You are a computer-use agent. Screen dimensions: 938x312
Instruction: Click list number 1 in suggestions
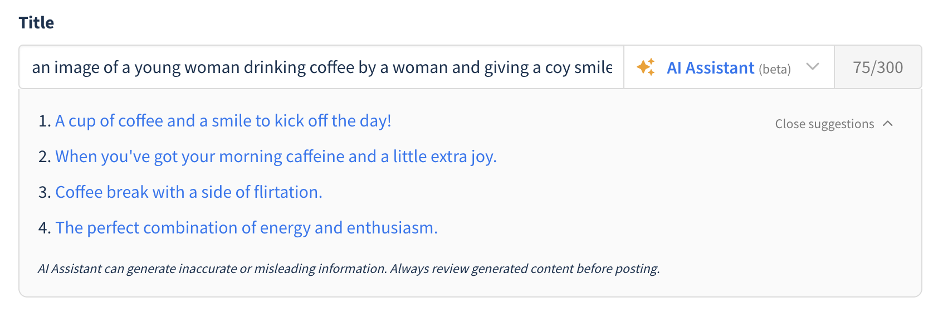point(44,121)
